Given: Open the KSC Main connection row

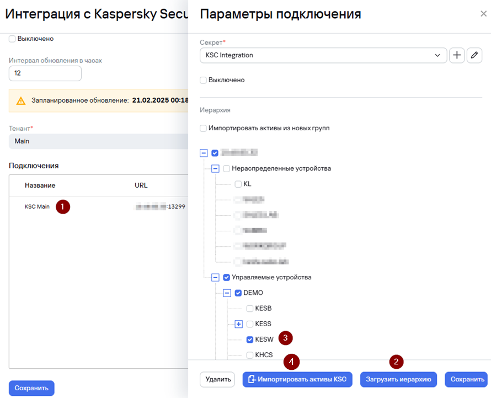Looking at the screenshot, I should [99, 207].
